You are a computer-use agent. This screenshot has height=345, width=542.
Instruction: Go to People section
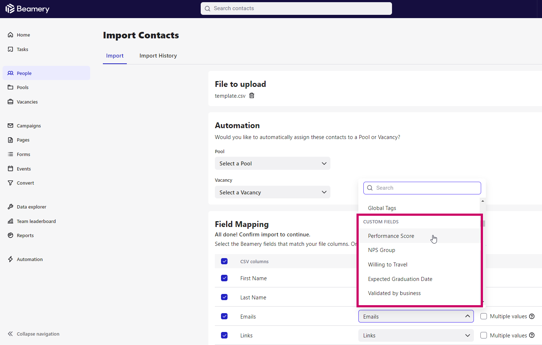point(46,73)
